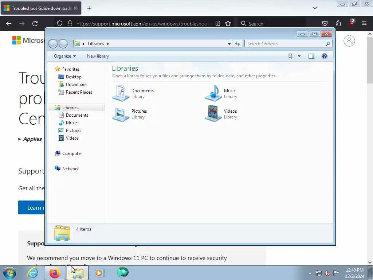
Task: Select Pictures under Libraries in sidebar
Action: tap(73, 131)
